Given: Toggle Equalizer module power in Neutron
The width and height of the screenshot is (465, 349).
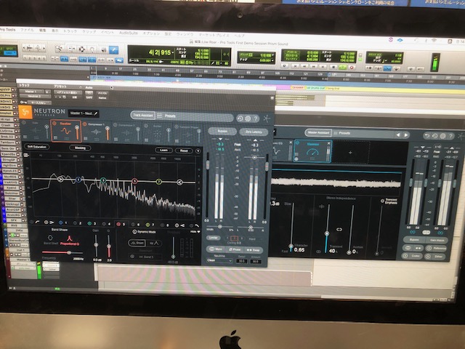Looking at the screenshot, I should tap(54, 124).
